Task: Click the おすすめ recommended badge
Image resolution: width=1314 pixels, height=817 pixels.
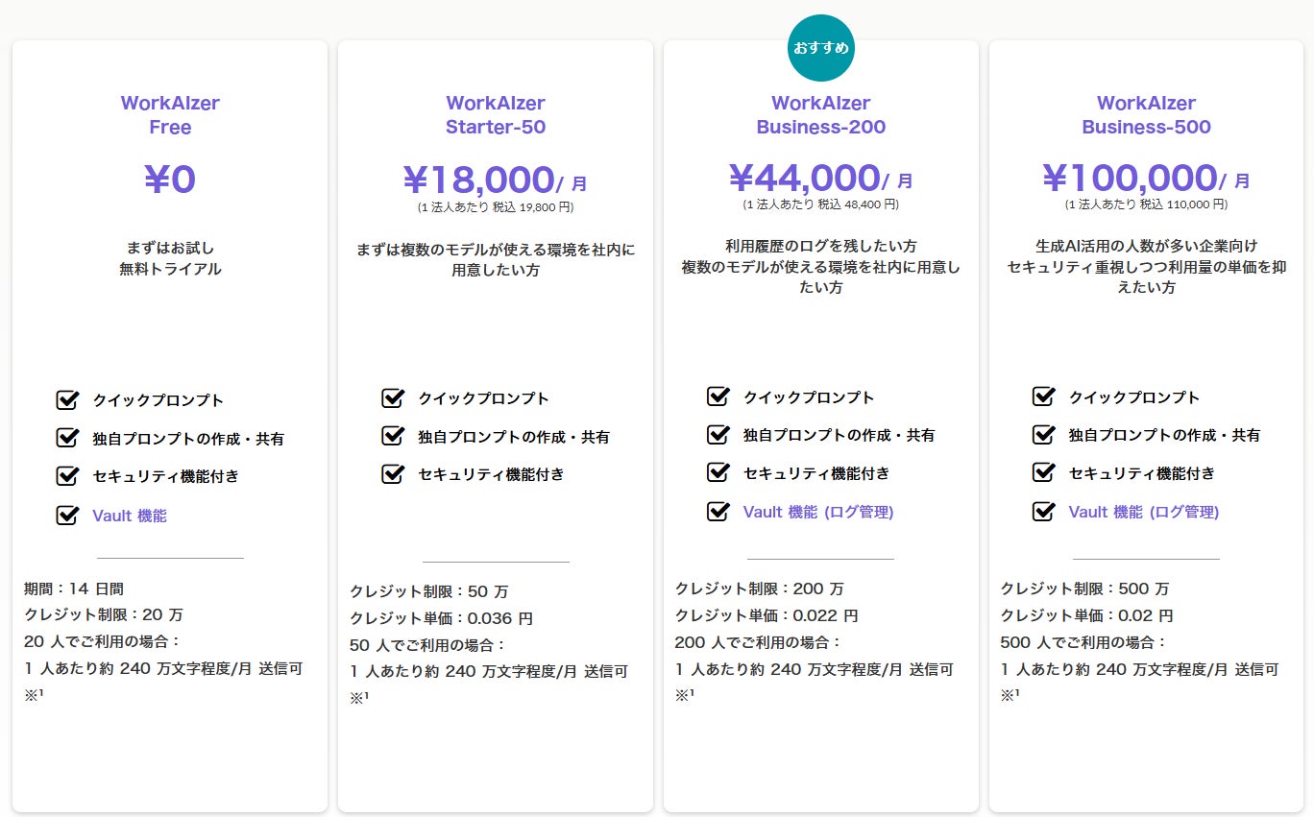Action: [821, 48]
